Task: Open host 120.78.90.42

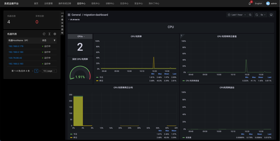Action: click(15, 58)
